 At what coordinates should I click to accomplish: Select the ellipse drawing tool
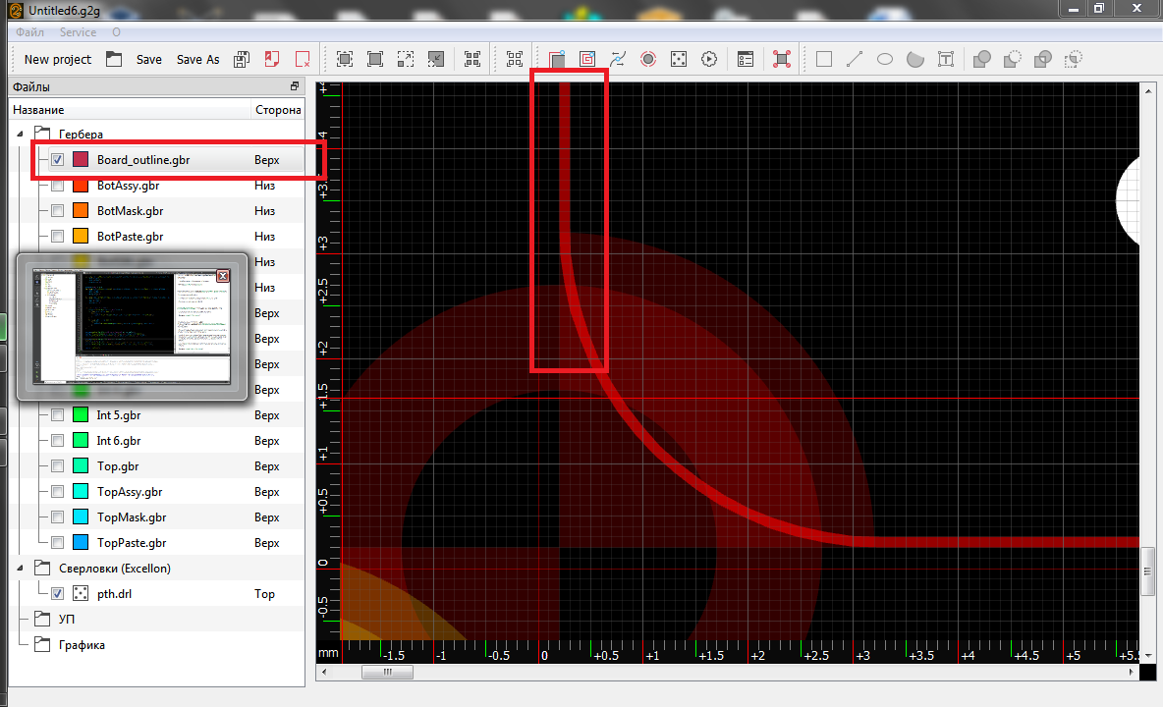tap(885, 59)
